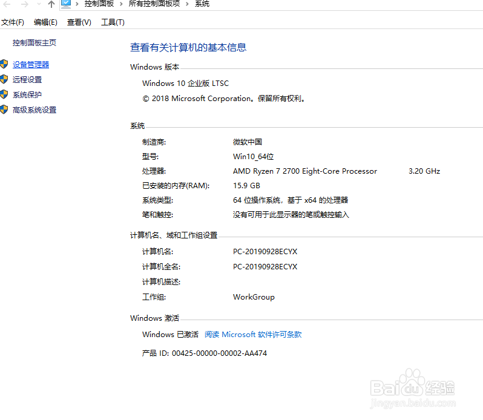
Task: Click the 工作组: label
Action: point(154,297)
